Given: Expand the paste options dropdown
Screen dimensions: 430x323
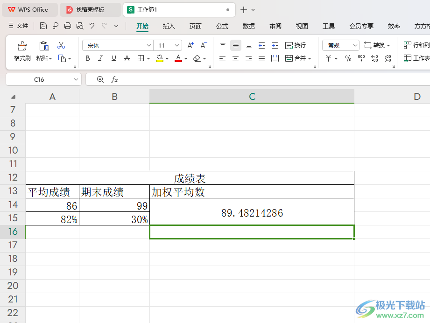Looking at the screenshot, I should pos(50,59).
